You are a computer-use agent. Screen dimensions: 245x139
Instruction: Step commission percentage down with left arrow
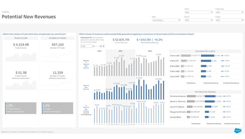click(x=101, y=46)
